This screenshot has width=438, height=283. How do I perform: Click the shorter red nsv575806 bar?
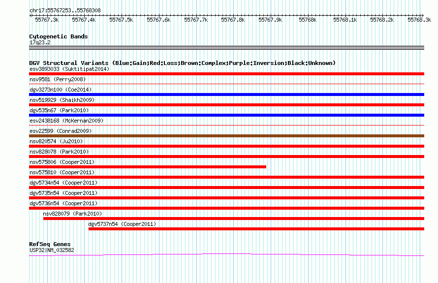[148, 167]
